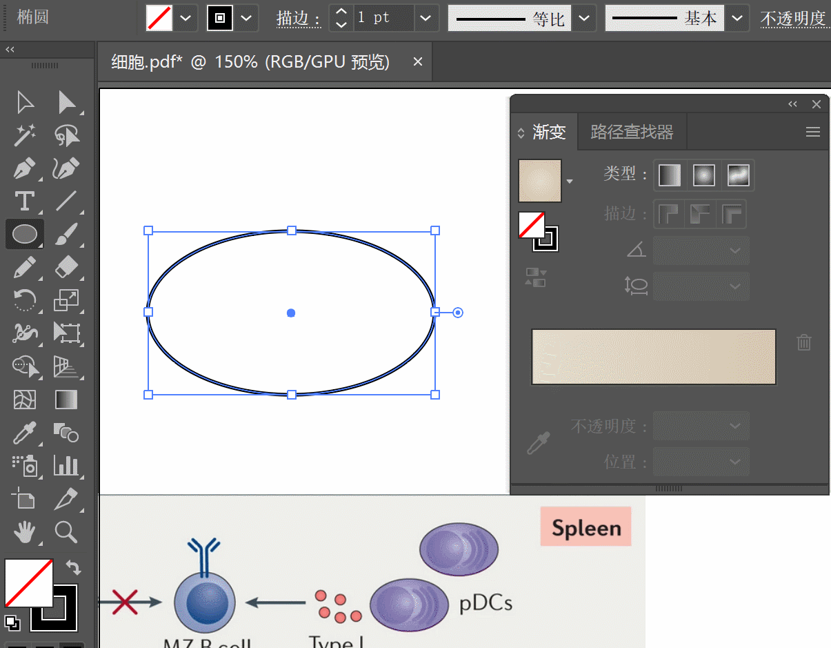Open the 等比 variable width profile dropdown
Viewport: 831px width, 648px height.
tap(584, 18)
